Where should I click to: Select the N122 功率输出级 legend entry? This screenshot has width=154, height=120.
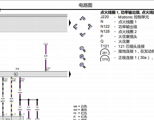119,27
